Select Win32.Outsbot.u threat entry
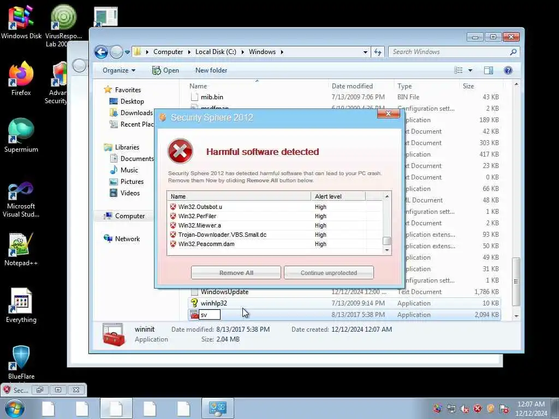Screen dimensions: 559x419 (x=275, y=207)
